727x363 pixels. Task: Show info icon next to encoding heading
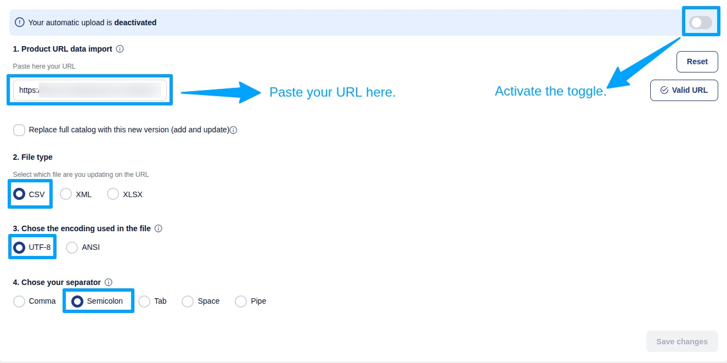click(159, 228)
